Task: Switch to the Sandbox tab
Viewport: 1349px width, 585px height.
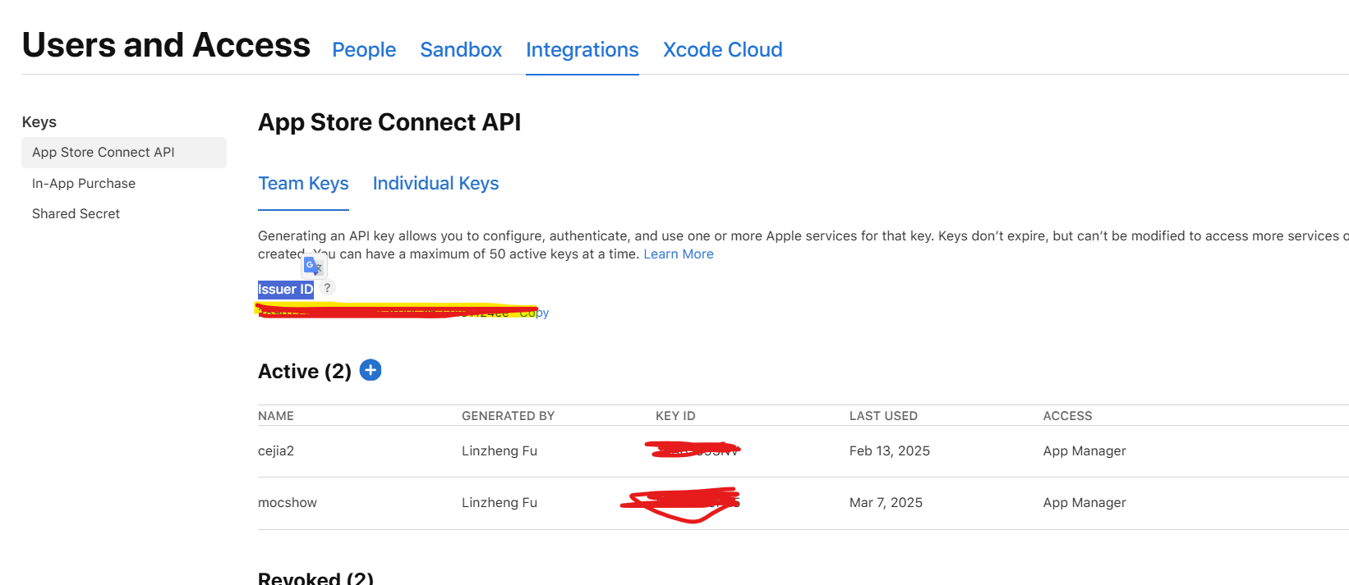Action: coord(461,50)
